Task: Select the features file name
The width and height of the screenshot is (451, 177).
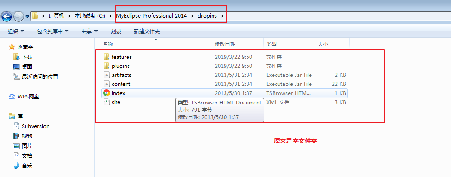Action: [x=122, y=57]
